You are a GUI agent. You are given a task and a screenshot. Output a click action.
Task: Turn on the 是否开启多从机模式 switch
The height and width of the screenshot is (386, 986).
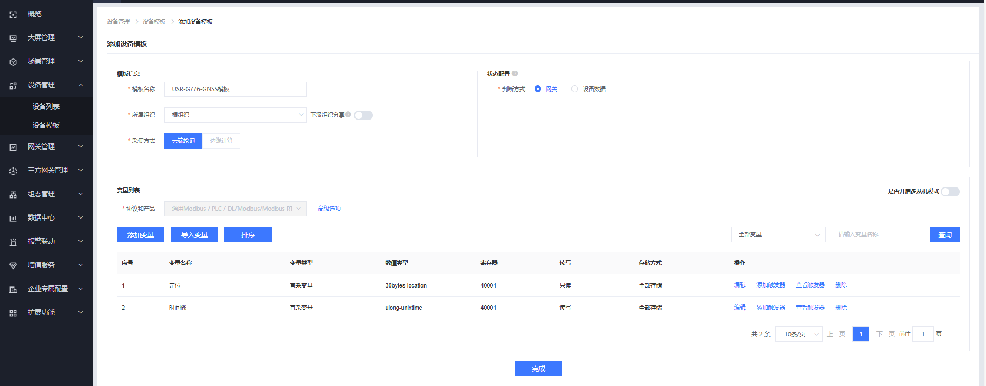coord(950,192)
